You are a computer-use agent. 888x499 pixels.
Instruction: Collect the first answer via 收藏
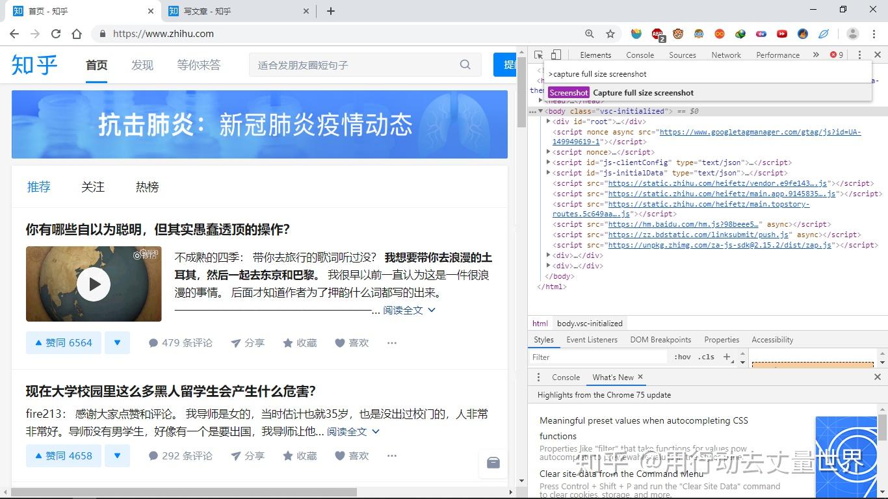[300, 342]
